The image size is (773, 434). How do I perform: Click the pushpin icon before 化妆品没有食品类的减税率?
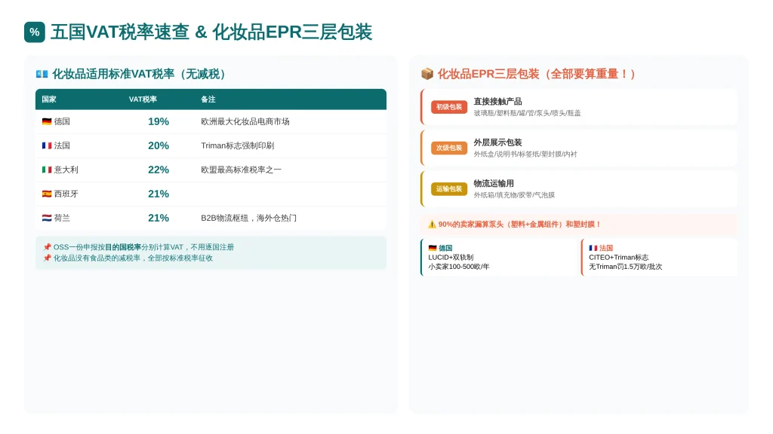[x=48, y=258]
